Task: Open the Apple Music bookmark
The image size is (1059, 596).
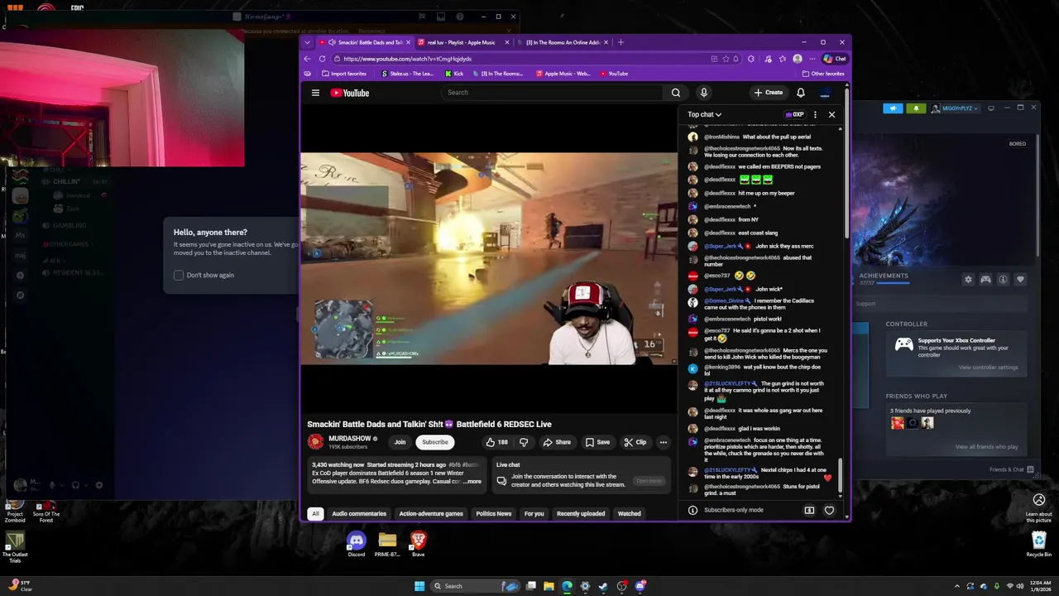Action: point(563,74)
